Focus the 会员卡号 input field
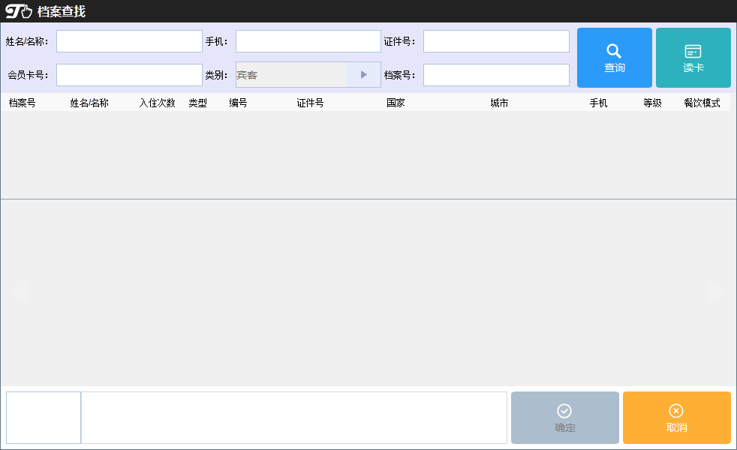 [x=129, y=75]
